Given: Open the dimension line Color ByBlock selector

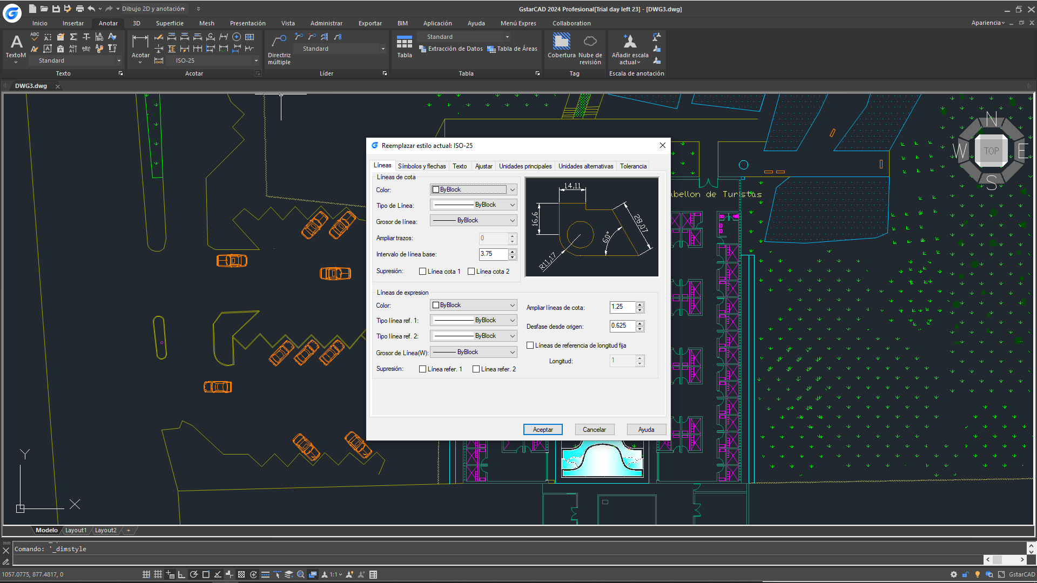Looking at the screenshot, I should pos(473,189).
